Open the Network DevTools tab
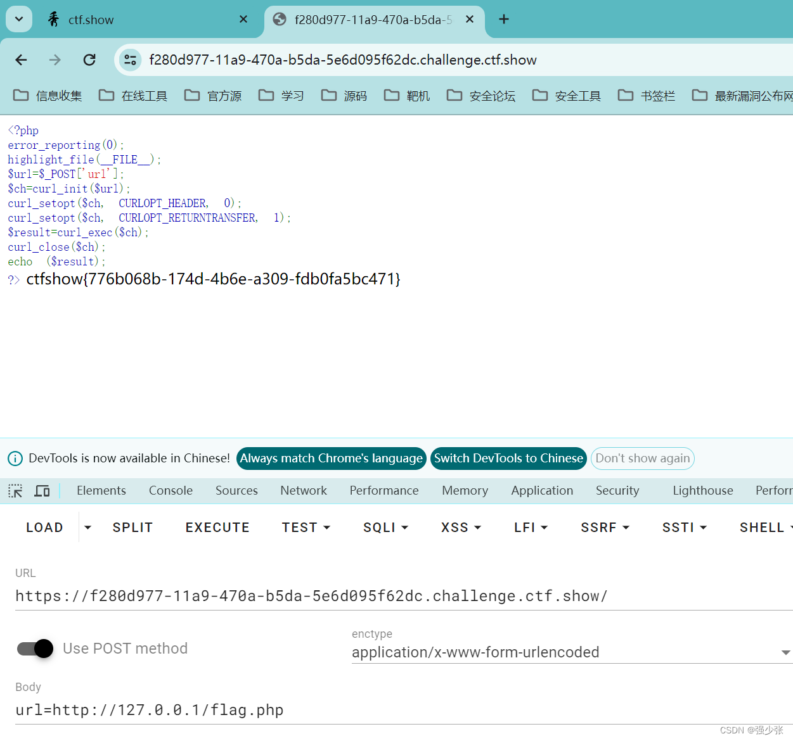 pyautogui.click(x=304, y=491)
